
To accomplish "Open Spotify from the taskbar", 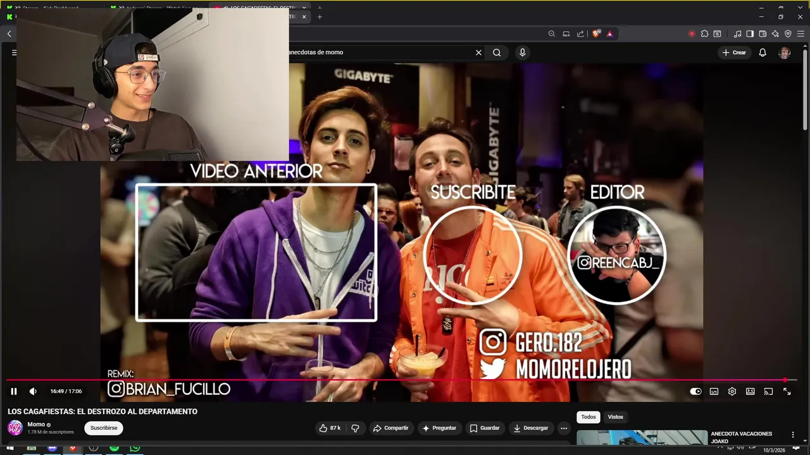I will (x=114, y=448).
